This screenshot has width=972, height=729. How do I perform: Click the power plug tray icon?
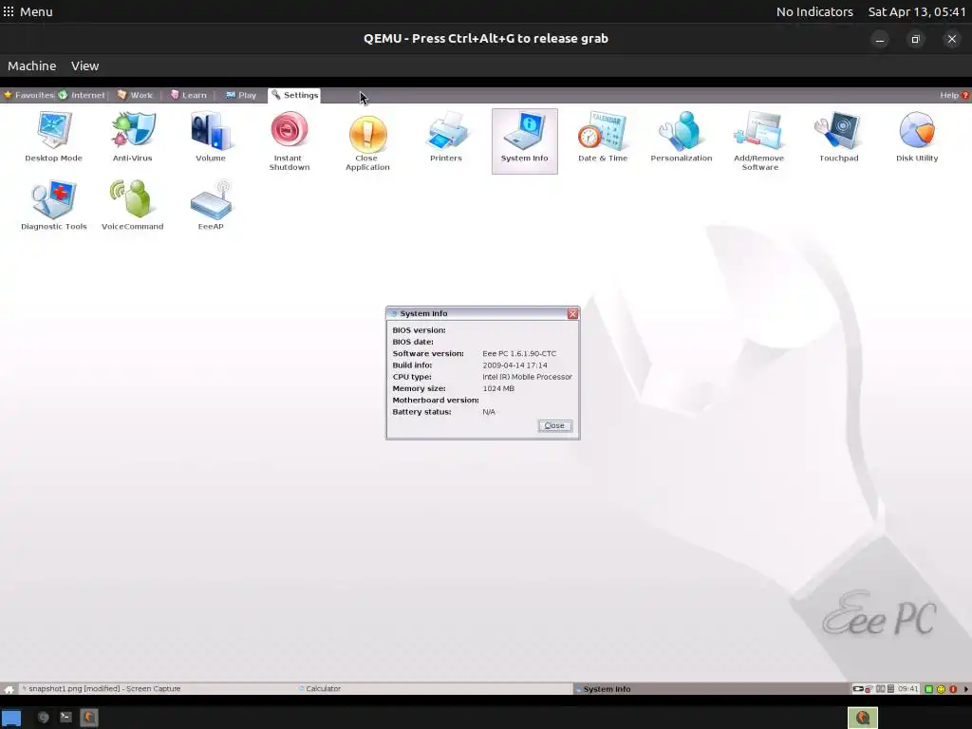pos(858,689)
